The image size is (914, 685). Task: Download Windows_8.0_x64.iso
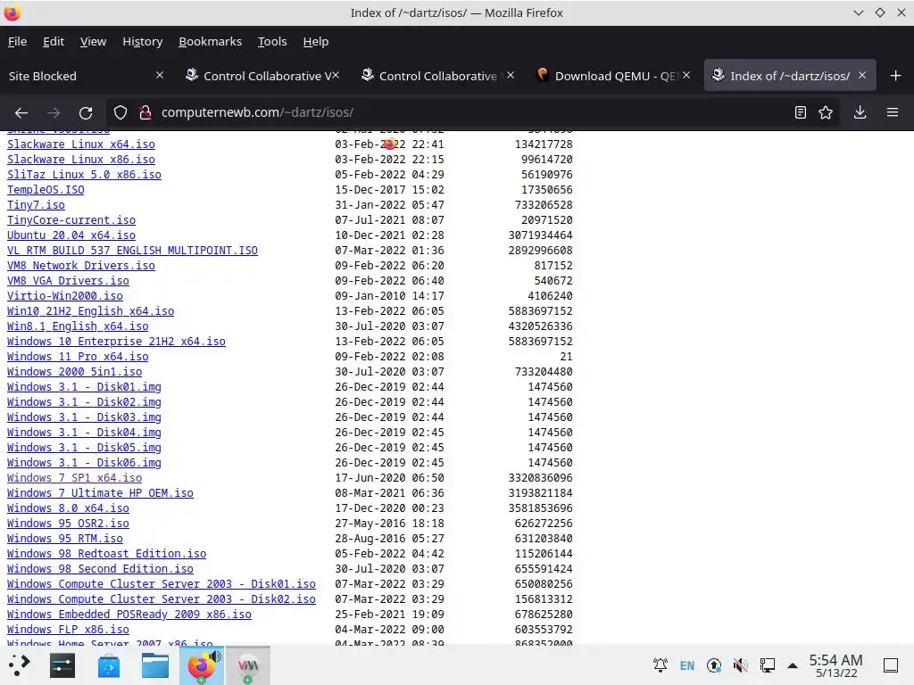tap(68, 508)
